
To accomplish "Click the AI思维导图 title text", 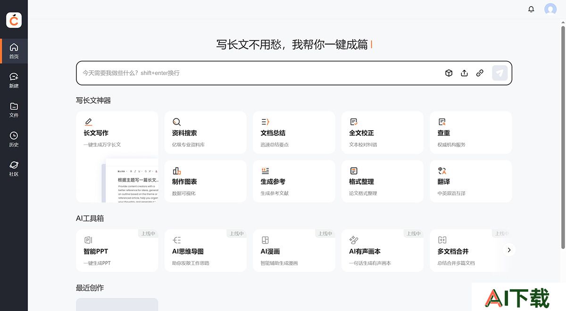I will [x=188, y=252].
